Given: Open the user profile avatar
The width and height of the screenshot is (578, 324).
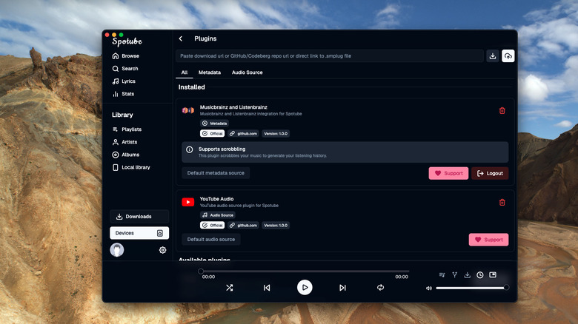Looking at the screenshot, I should pos(117,250).
